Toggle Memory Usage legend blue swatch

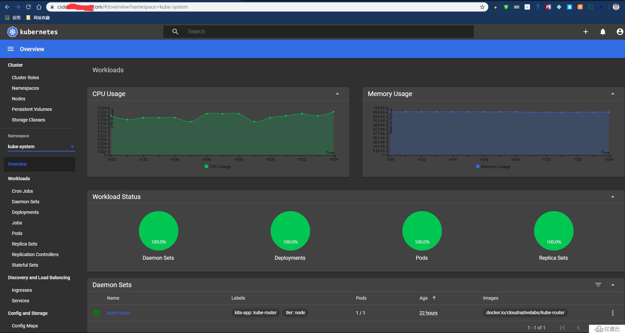478,166
